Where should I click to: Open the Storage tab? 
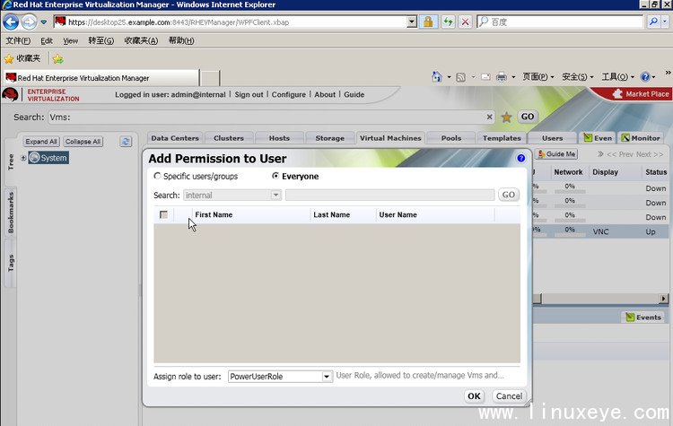329,138
